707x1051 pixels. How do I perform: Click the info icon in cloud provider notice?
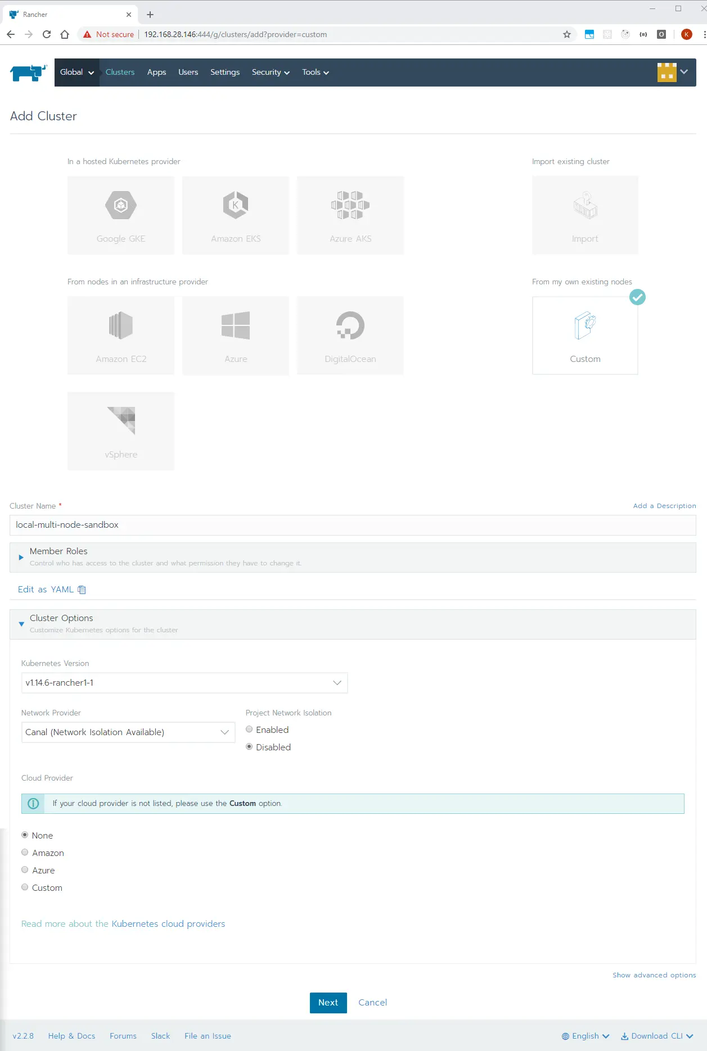tap(33, 804)
